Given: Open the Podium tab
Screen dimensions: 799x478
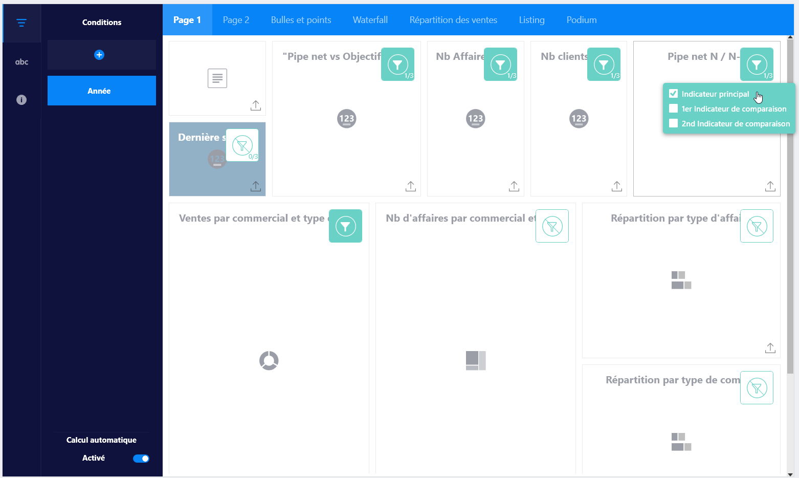Looking at the screenshot, I should click(x=582, y=20).
